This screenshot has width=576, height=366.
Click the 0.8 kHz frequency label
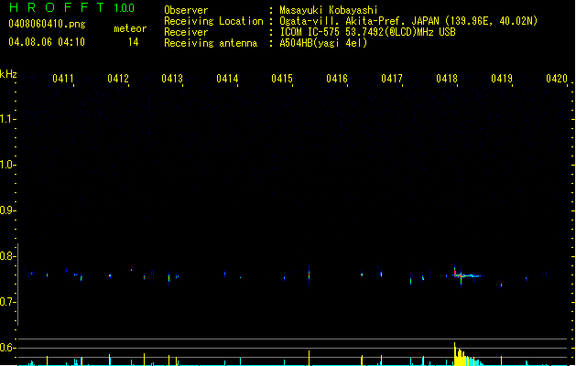pos(7,256)
